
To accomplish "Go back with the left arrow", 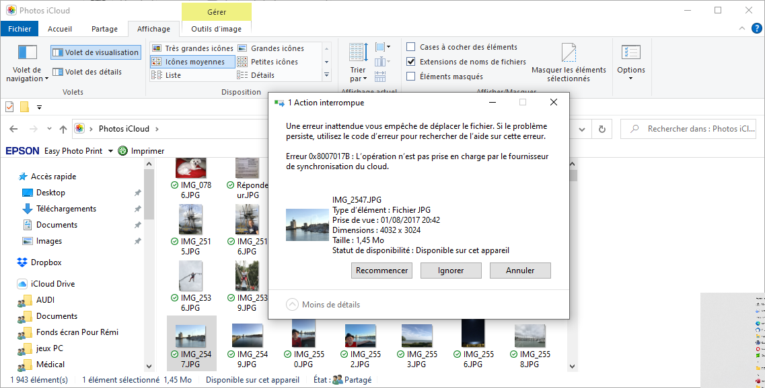I will coord(13,129).
